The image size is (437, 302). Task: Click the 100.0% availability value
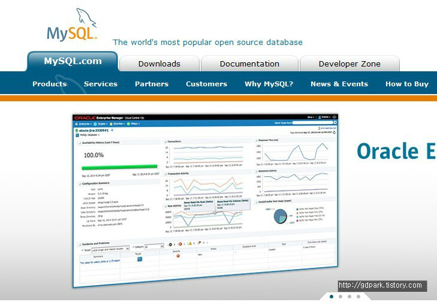point(94,155)
